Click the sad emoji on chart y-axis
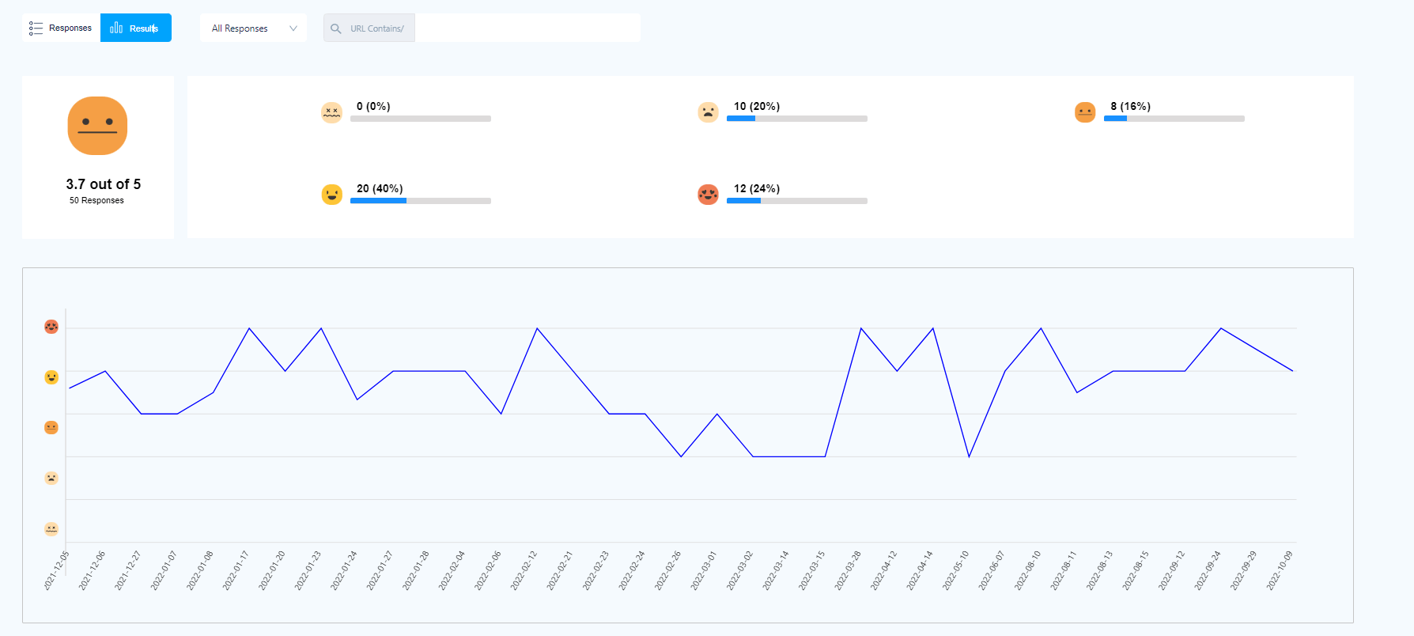Screen dimensions: 1414x636 [51, 479]
